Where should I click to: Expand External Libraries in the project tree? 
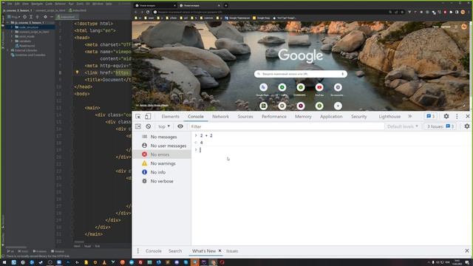coord(8,50)
